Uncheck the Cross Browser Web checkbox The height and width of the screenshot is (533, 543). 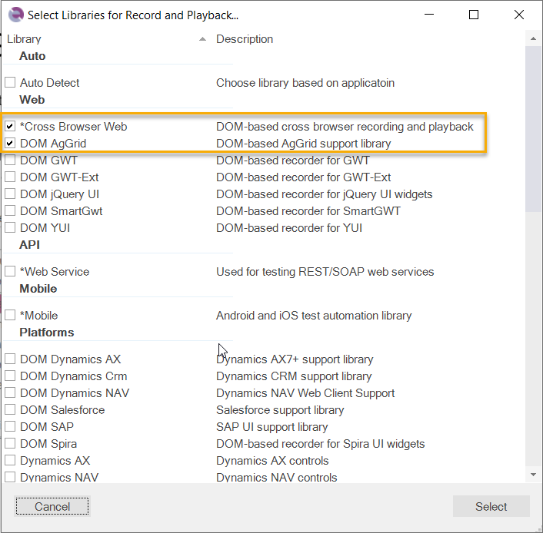pos(10,127)
